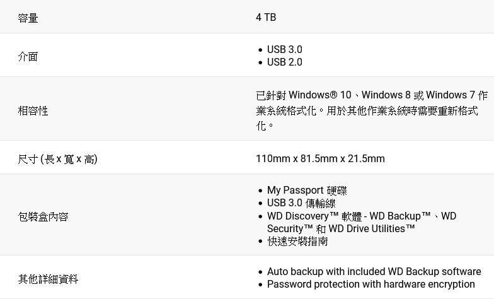Select the 4 TB capacity value

pyautogui.click(x=266, y=17)
